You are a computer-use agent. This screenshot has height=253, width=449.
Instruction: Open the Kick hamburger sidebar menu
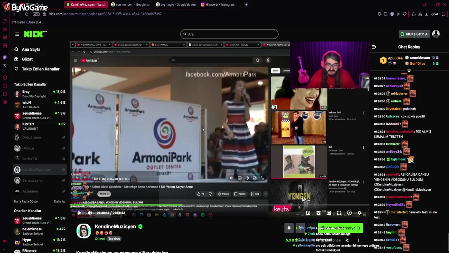(17, 34)
